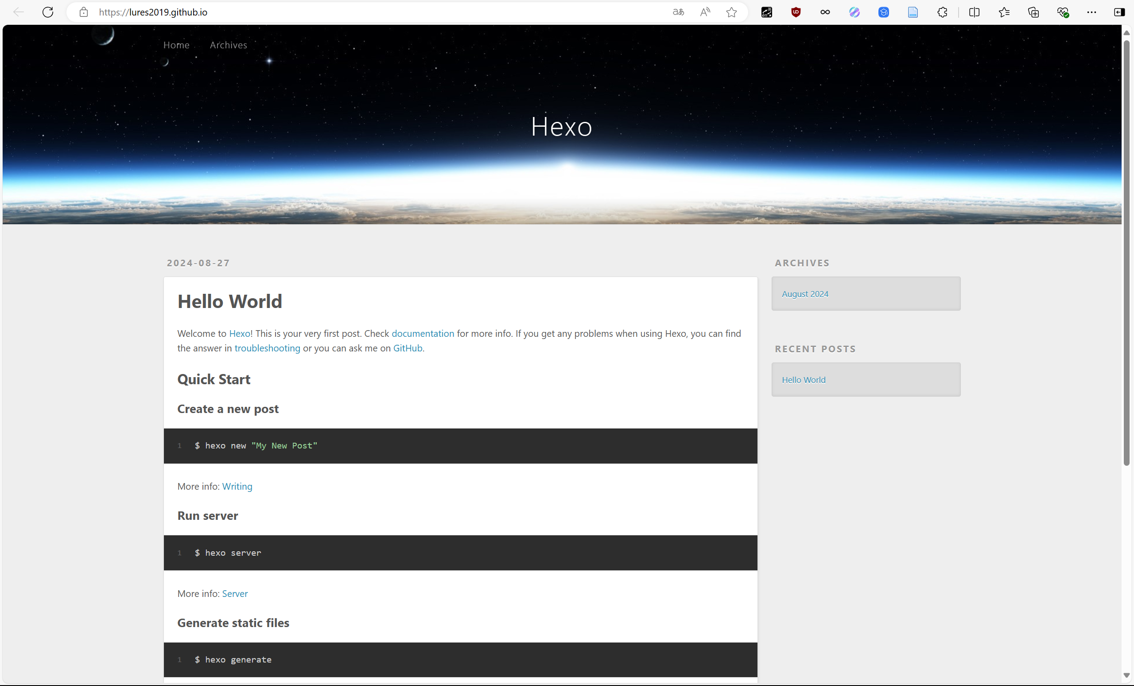Activate the Read Aloud icon
This screenshot has height=686, width=1134.
[705, 12]
